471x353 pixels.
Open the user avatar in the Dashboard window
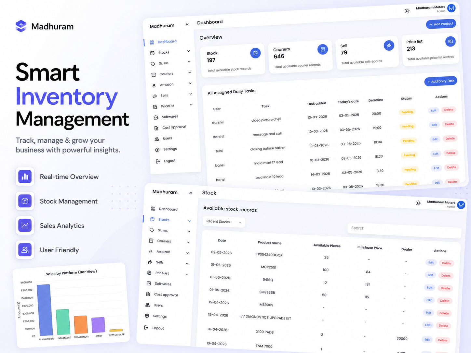[x=451, y=8]
